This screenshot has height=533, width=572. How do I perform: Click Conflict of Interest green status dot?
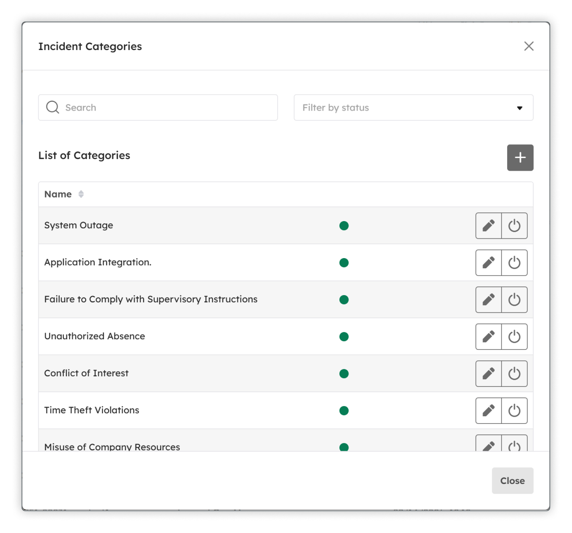coord(344,373)
